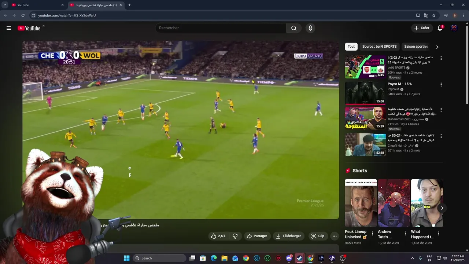Start voice search with microphone

pos(310,28)
